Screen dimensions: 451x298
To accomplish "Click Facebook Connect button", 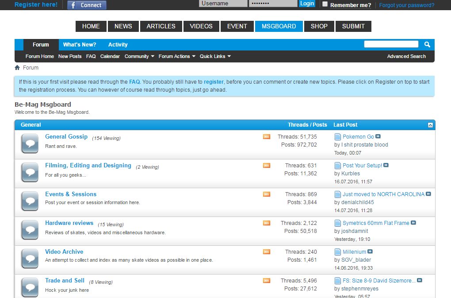I will coord(87,5).
